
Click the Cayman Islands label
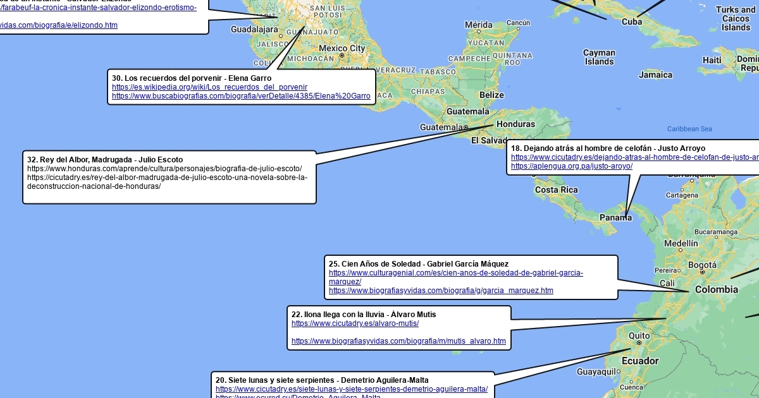click(599, 57)
